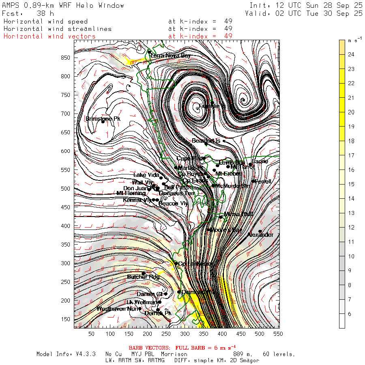Click the Alexander station label
This screenshot has width=365, height=365.
[x=260, y=235]
